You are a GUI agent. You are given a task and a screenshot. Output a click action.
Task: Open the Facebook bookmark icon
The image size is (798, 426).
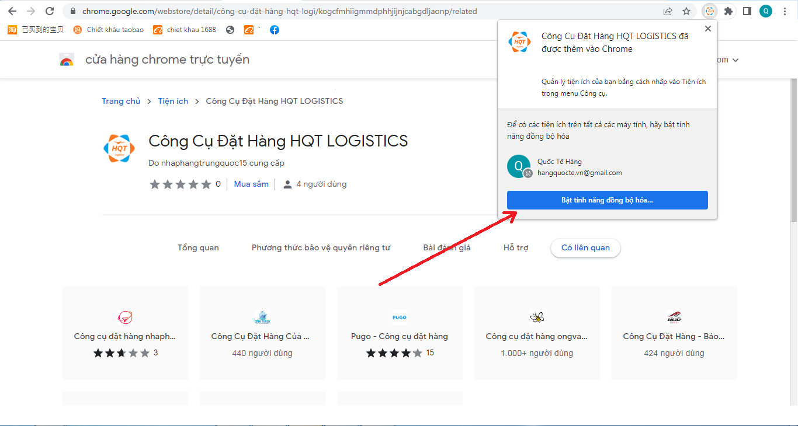pos(275,30)
